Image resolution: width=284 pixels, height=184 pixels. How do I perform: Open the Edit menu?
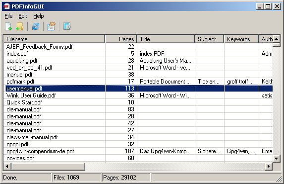(x=23, y=16)
